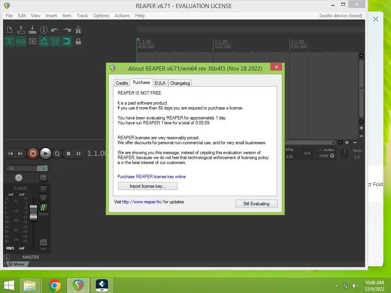Click the Pause button
Screen dimensions: 391x293
[x=78, y=154]
